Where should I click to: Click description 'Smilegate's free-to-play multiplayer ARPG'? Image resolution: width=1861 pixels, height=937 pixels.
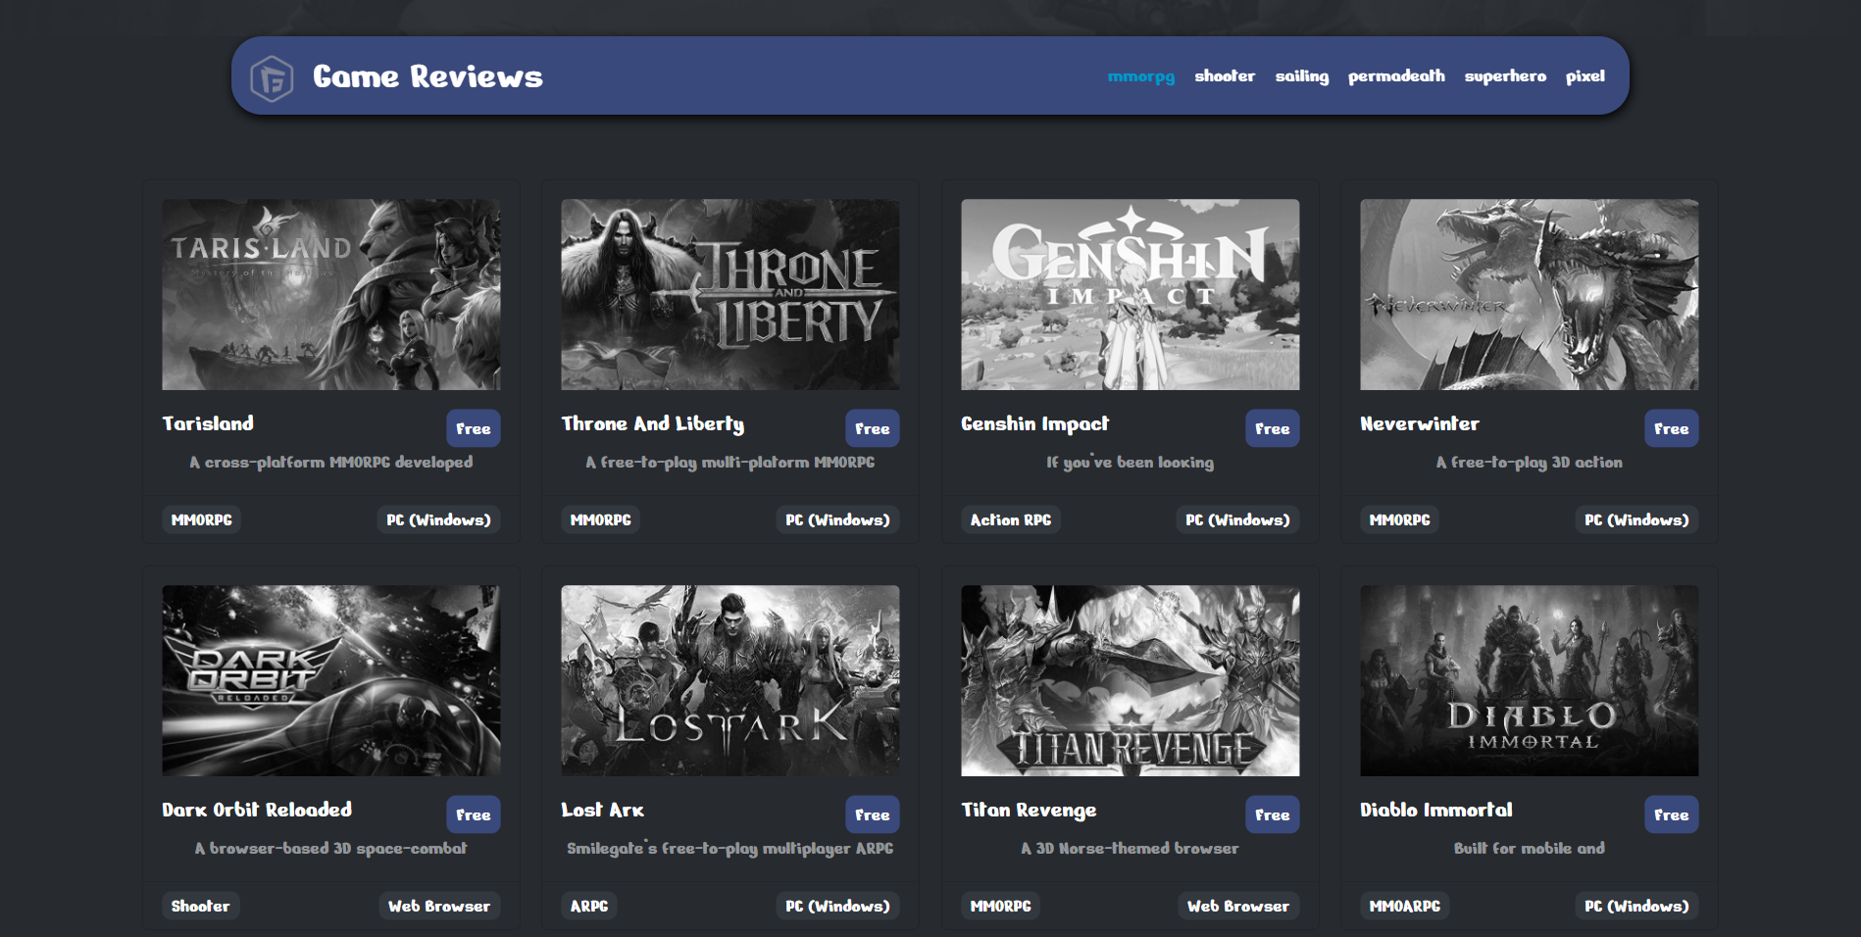730,848
